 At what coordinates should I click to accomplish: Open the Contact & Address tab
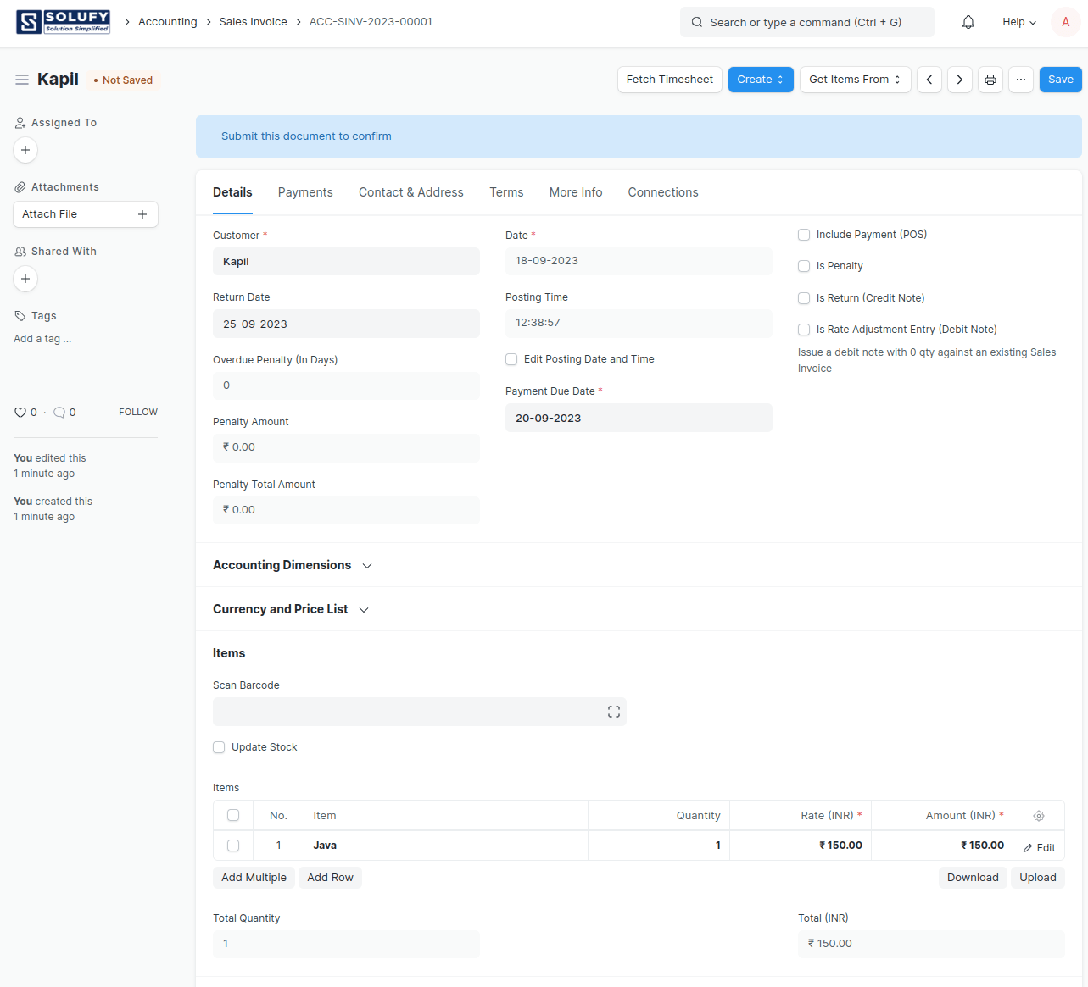coord(411,192)
